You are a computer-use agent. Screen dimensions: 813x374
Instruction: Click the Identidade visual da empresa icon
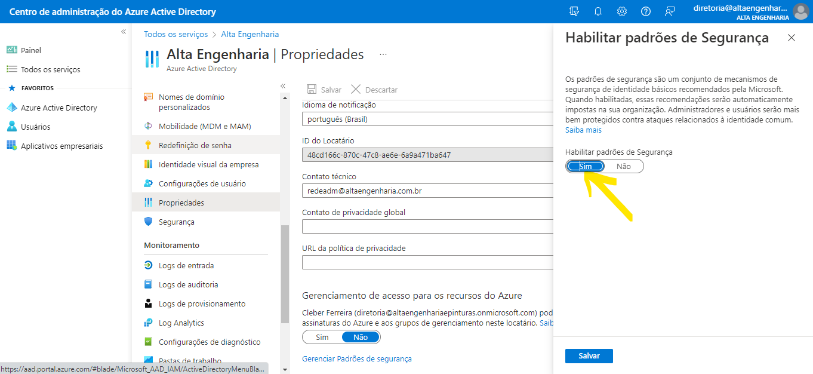tap(149, 164)
